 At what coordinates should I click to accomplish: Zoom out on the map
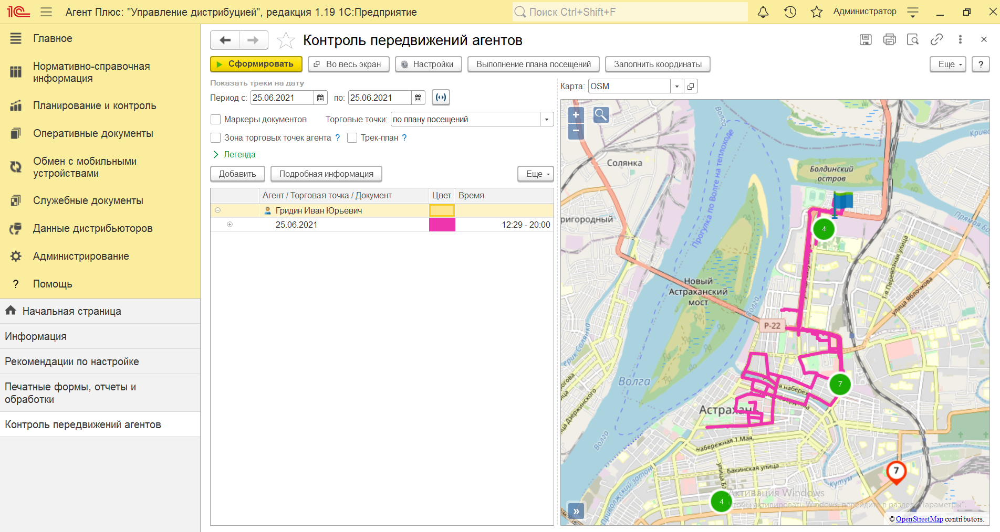[x=576, y=131]
